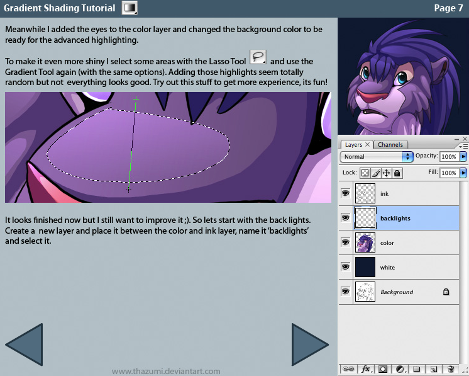The image size is (469, 376).
Task: Hide the ink layer
Action: [346, 193]
